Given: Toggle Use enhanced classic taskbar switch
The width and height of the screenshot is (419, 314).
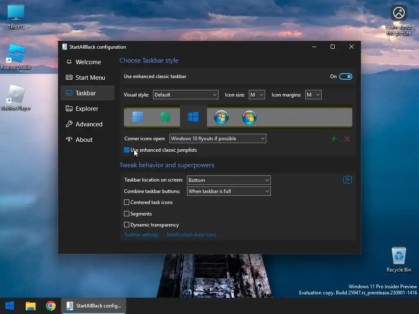Looking at the screenshot, I should coord(345,76).
